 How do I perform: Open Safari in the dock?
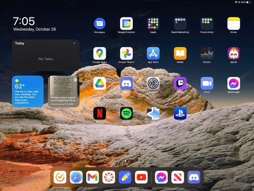[76, 177]
